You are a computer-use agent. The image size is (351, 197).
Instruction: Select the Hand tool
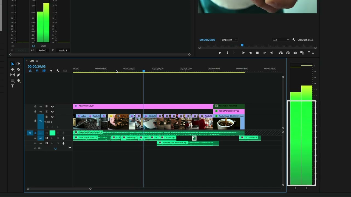point(18,80)
